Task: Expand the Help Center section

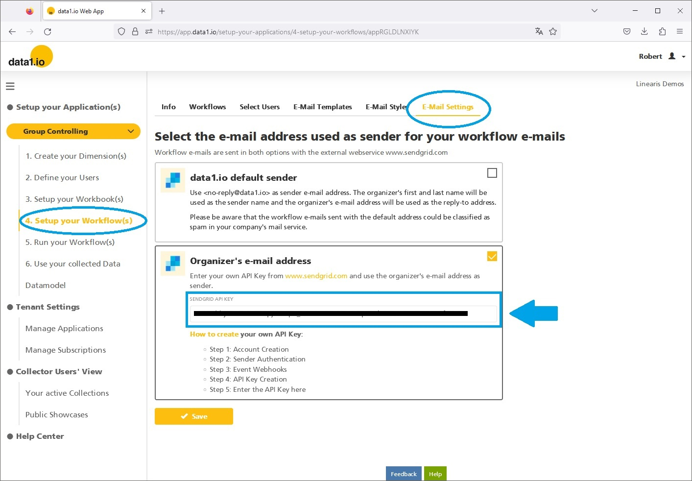Action: click(35, 436)
